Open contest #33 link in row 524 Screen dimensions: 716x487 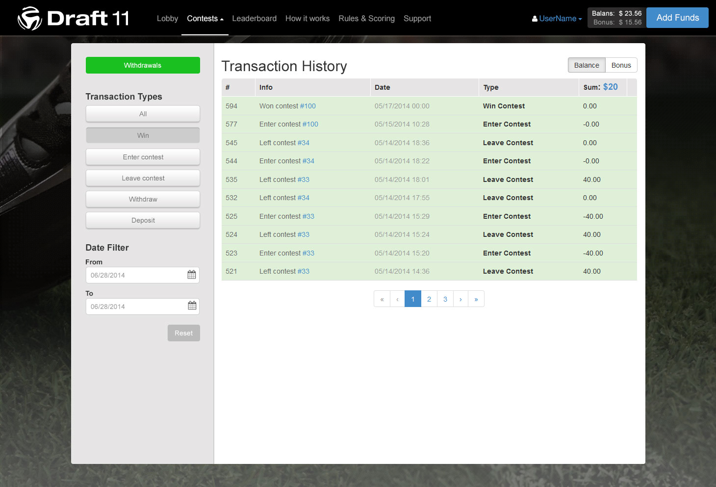[304, 234]
